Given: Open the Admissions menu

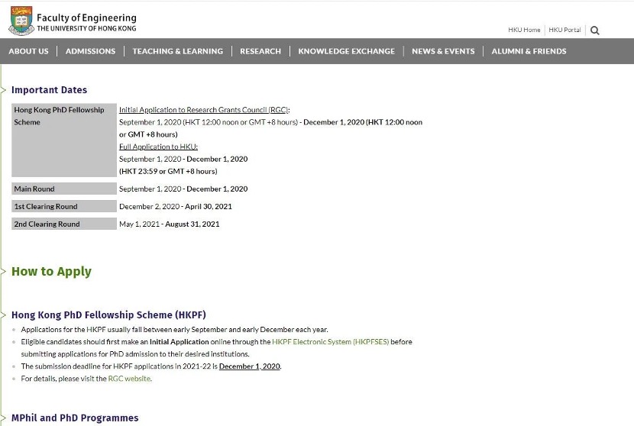Looking at the screenshot, I should pos(90,51).
